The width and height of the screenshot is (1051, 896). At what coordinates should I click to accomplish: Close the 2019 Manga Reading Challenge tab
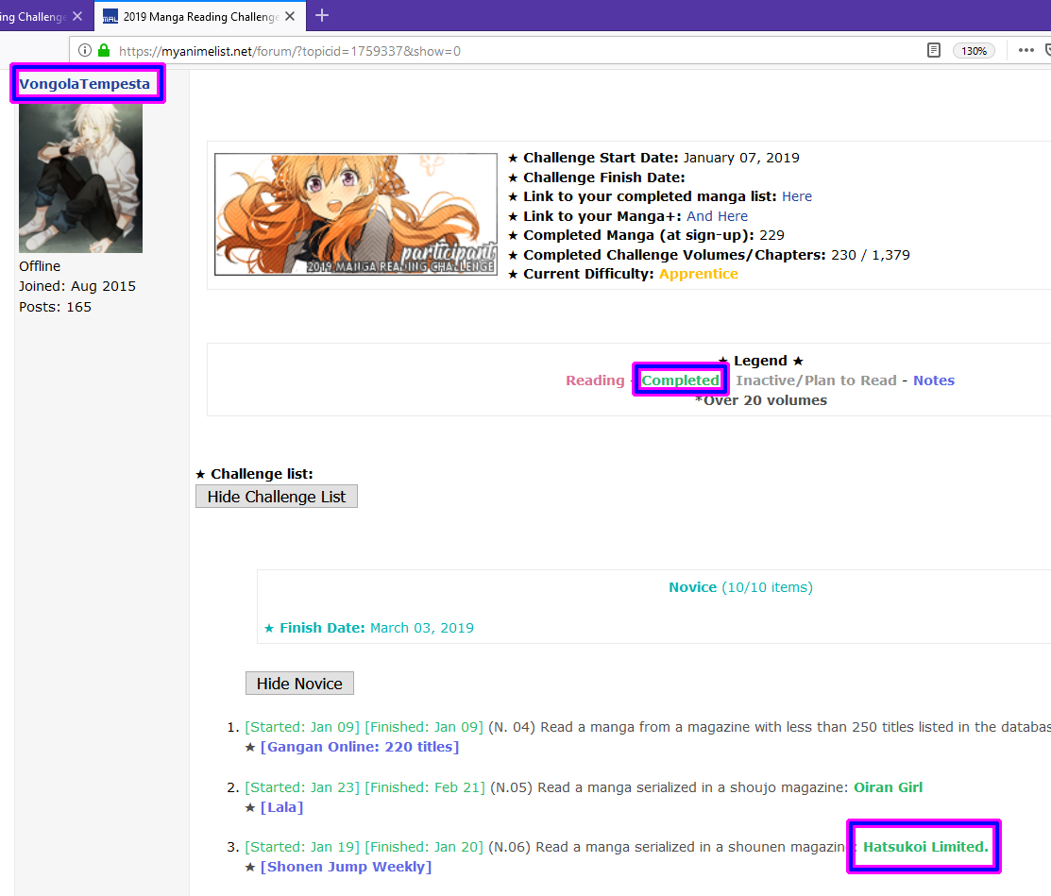tap(290, 16)
